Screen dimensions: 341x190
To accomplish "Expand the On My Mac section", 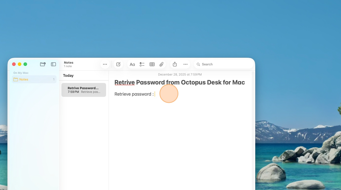I will tap(21, 73).
